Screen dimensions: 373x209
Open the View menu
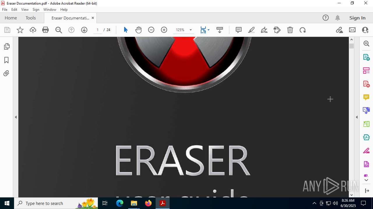pyautogui.click(x=25, y=10)
